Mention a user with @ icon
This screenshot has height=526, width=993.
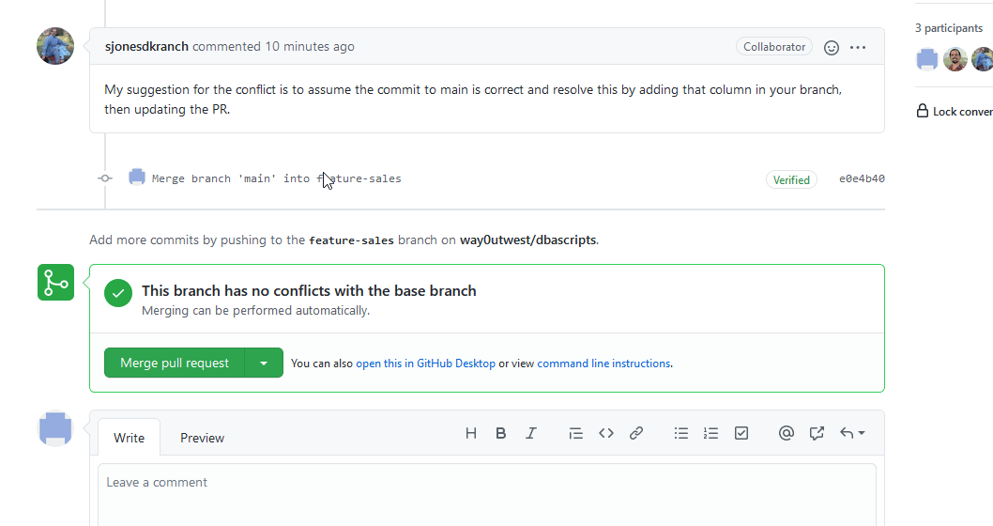[787, 433]
